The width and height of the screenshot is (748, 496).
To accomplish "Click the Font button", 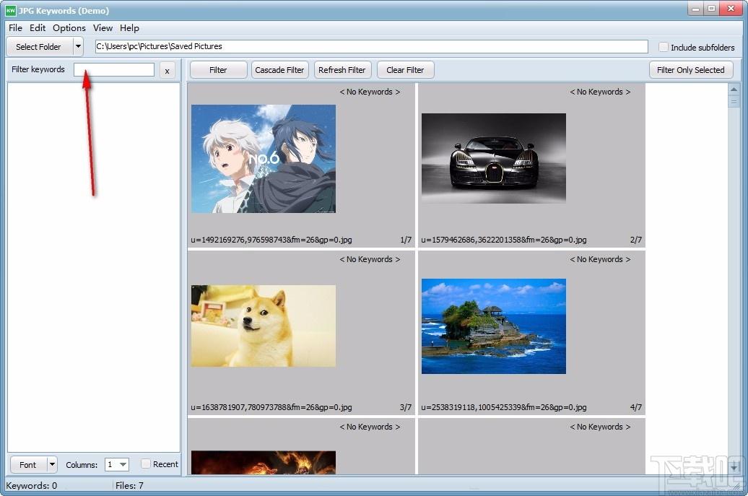I will 27,464.
